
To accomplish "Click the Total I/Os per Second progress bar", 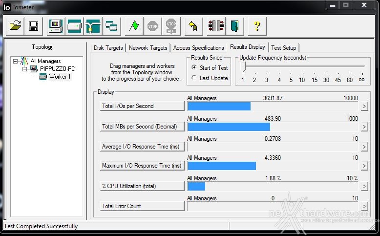I will pyautogui.click(x=273, y=106).
